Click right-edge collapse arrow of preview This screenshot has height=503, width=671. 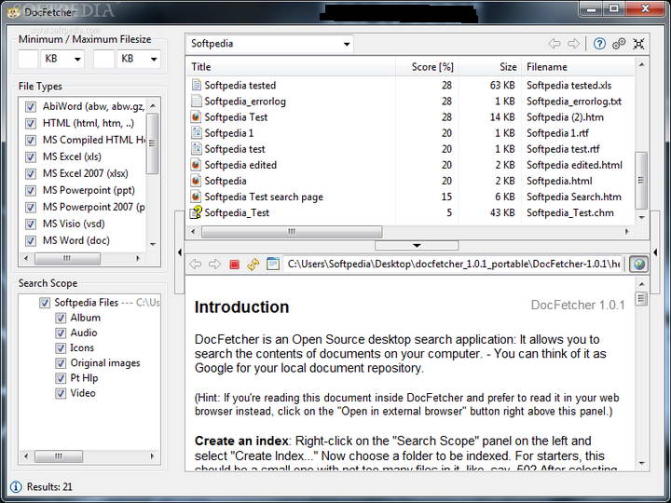pyautogui.click(x=655, y=251)
